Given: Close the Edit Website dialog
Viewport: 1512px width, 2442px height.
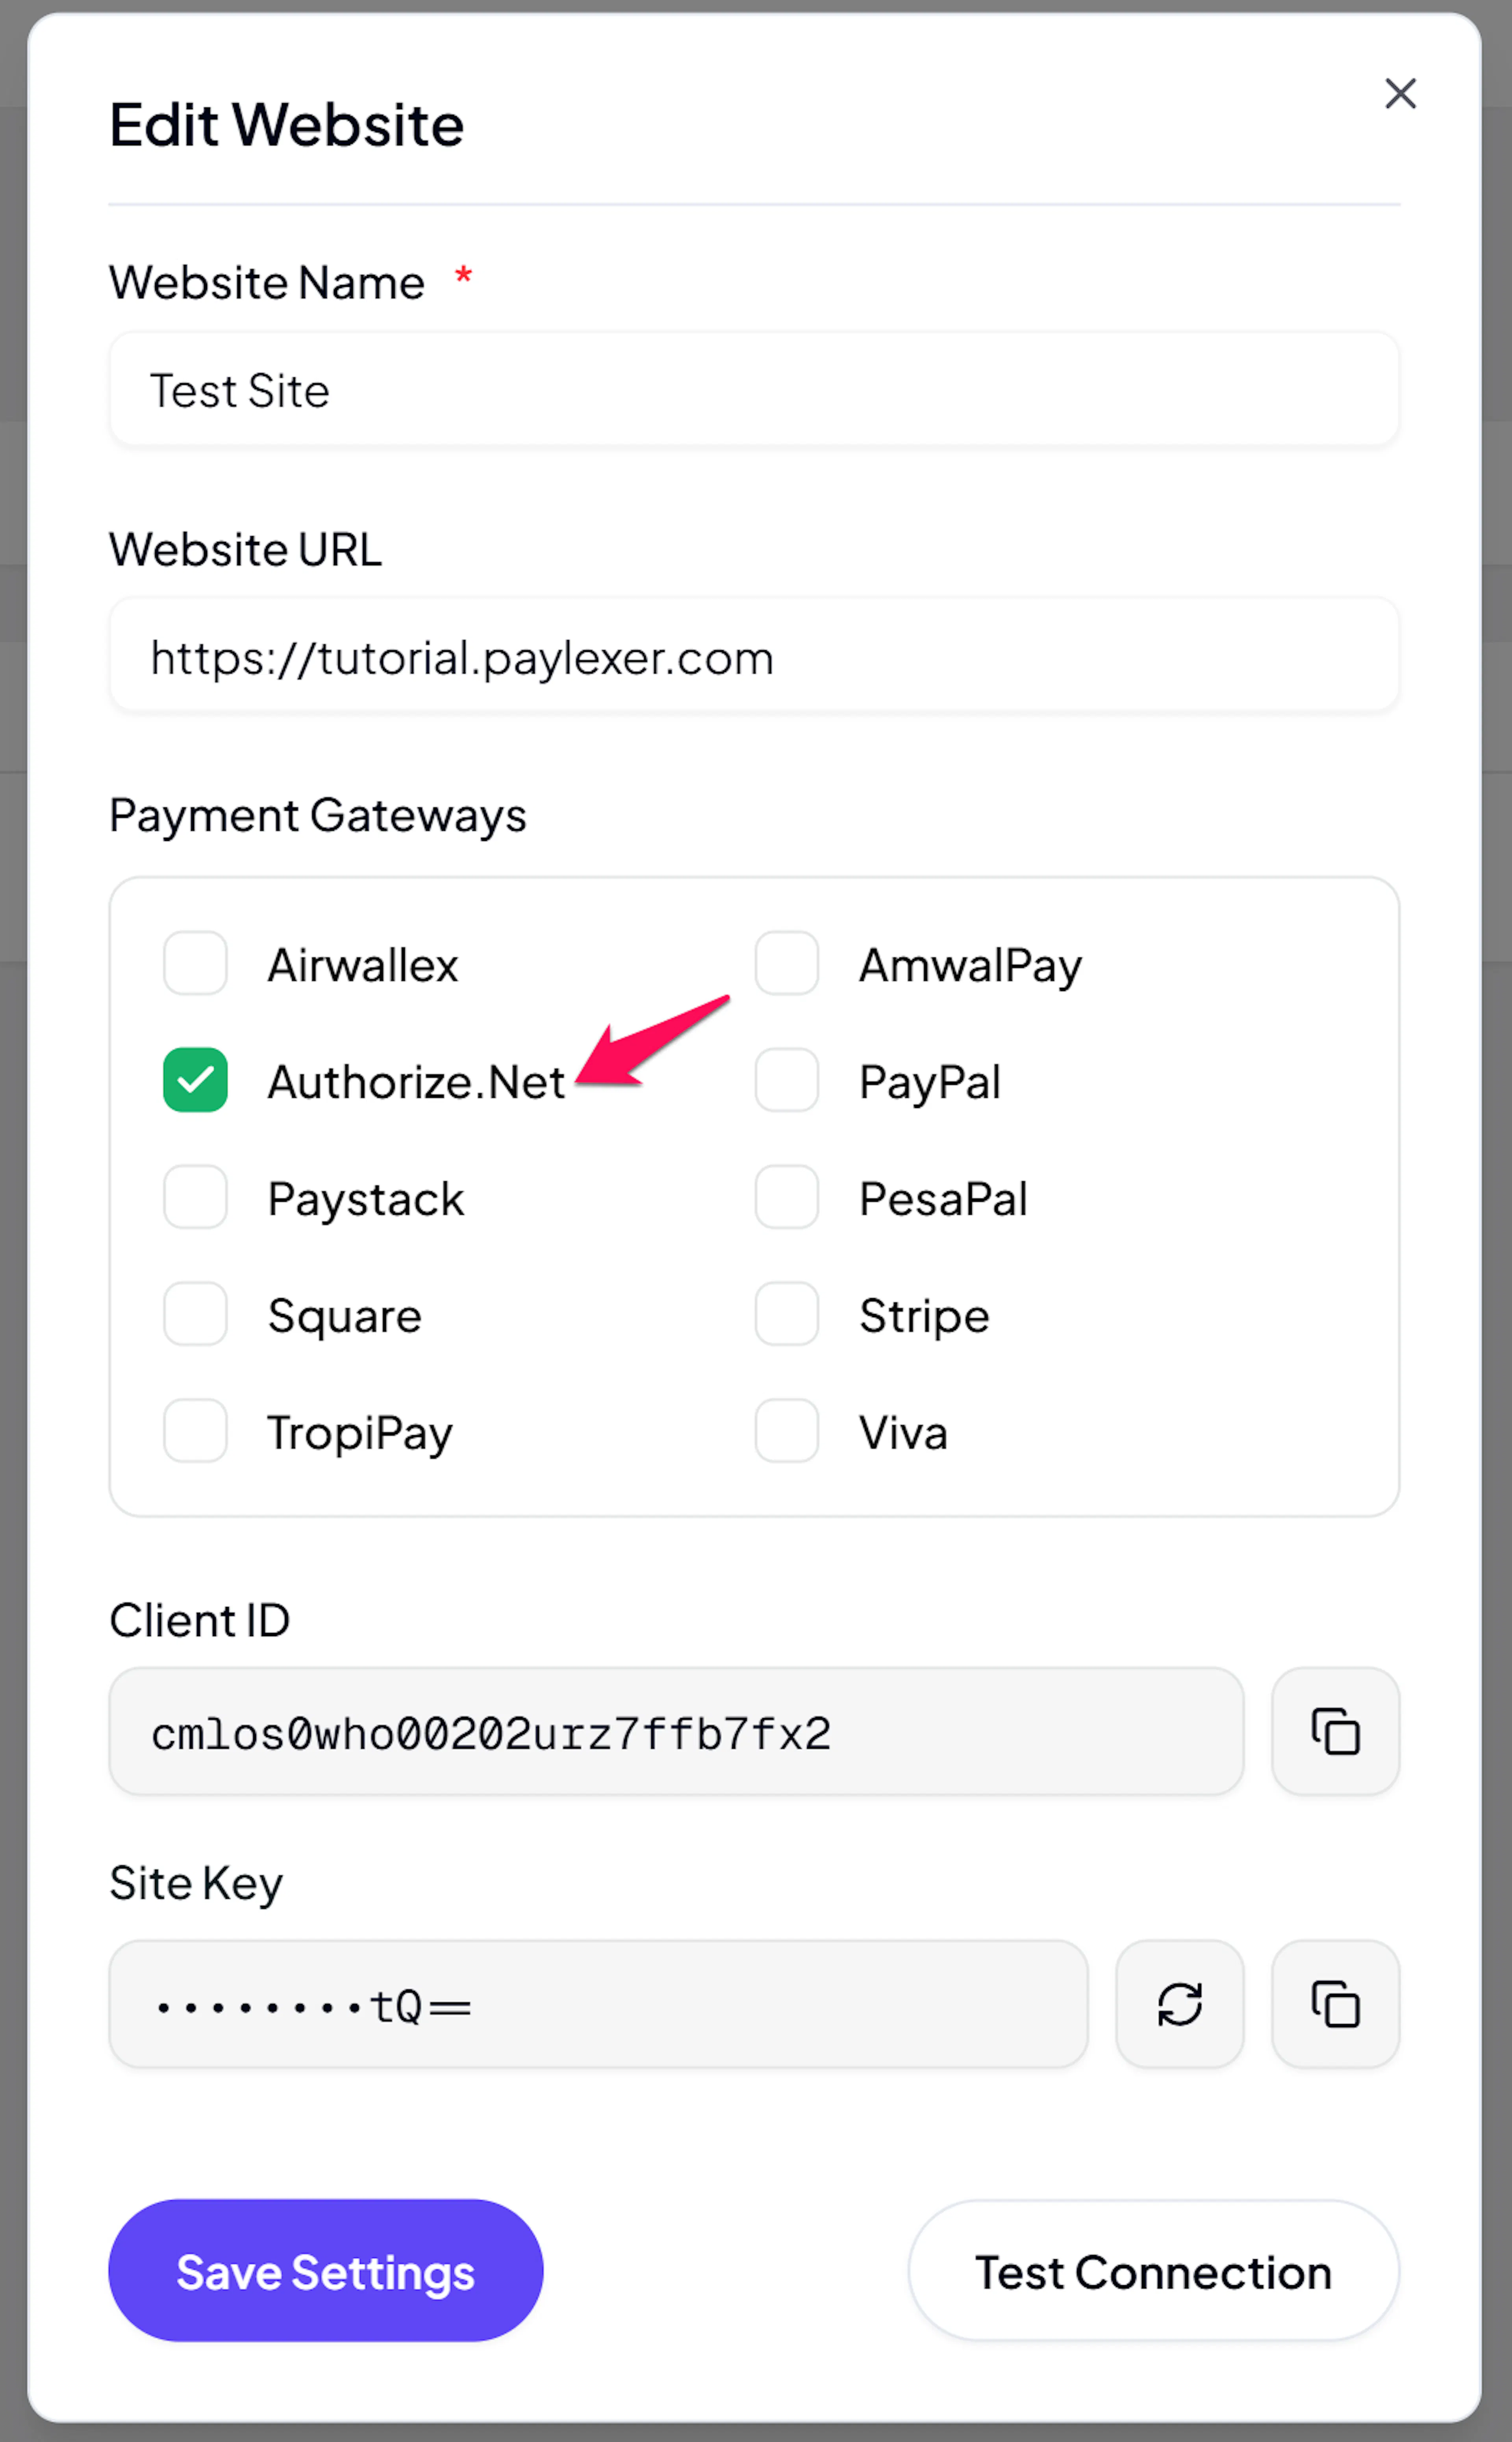Looking at the screenshot, I should tap(1400, 94).
